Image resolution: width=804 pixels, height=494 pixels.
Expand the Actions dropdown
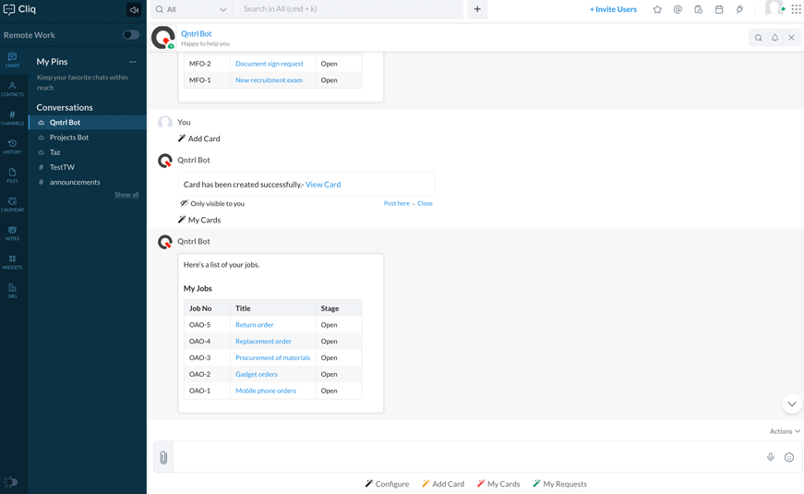785,431
